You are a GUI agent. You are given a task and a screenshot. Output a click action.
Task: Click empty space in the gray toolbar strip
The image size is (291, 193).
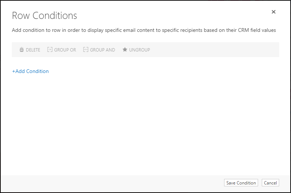[213, 50]
